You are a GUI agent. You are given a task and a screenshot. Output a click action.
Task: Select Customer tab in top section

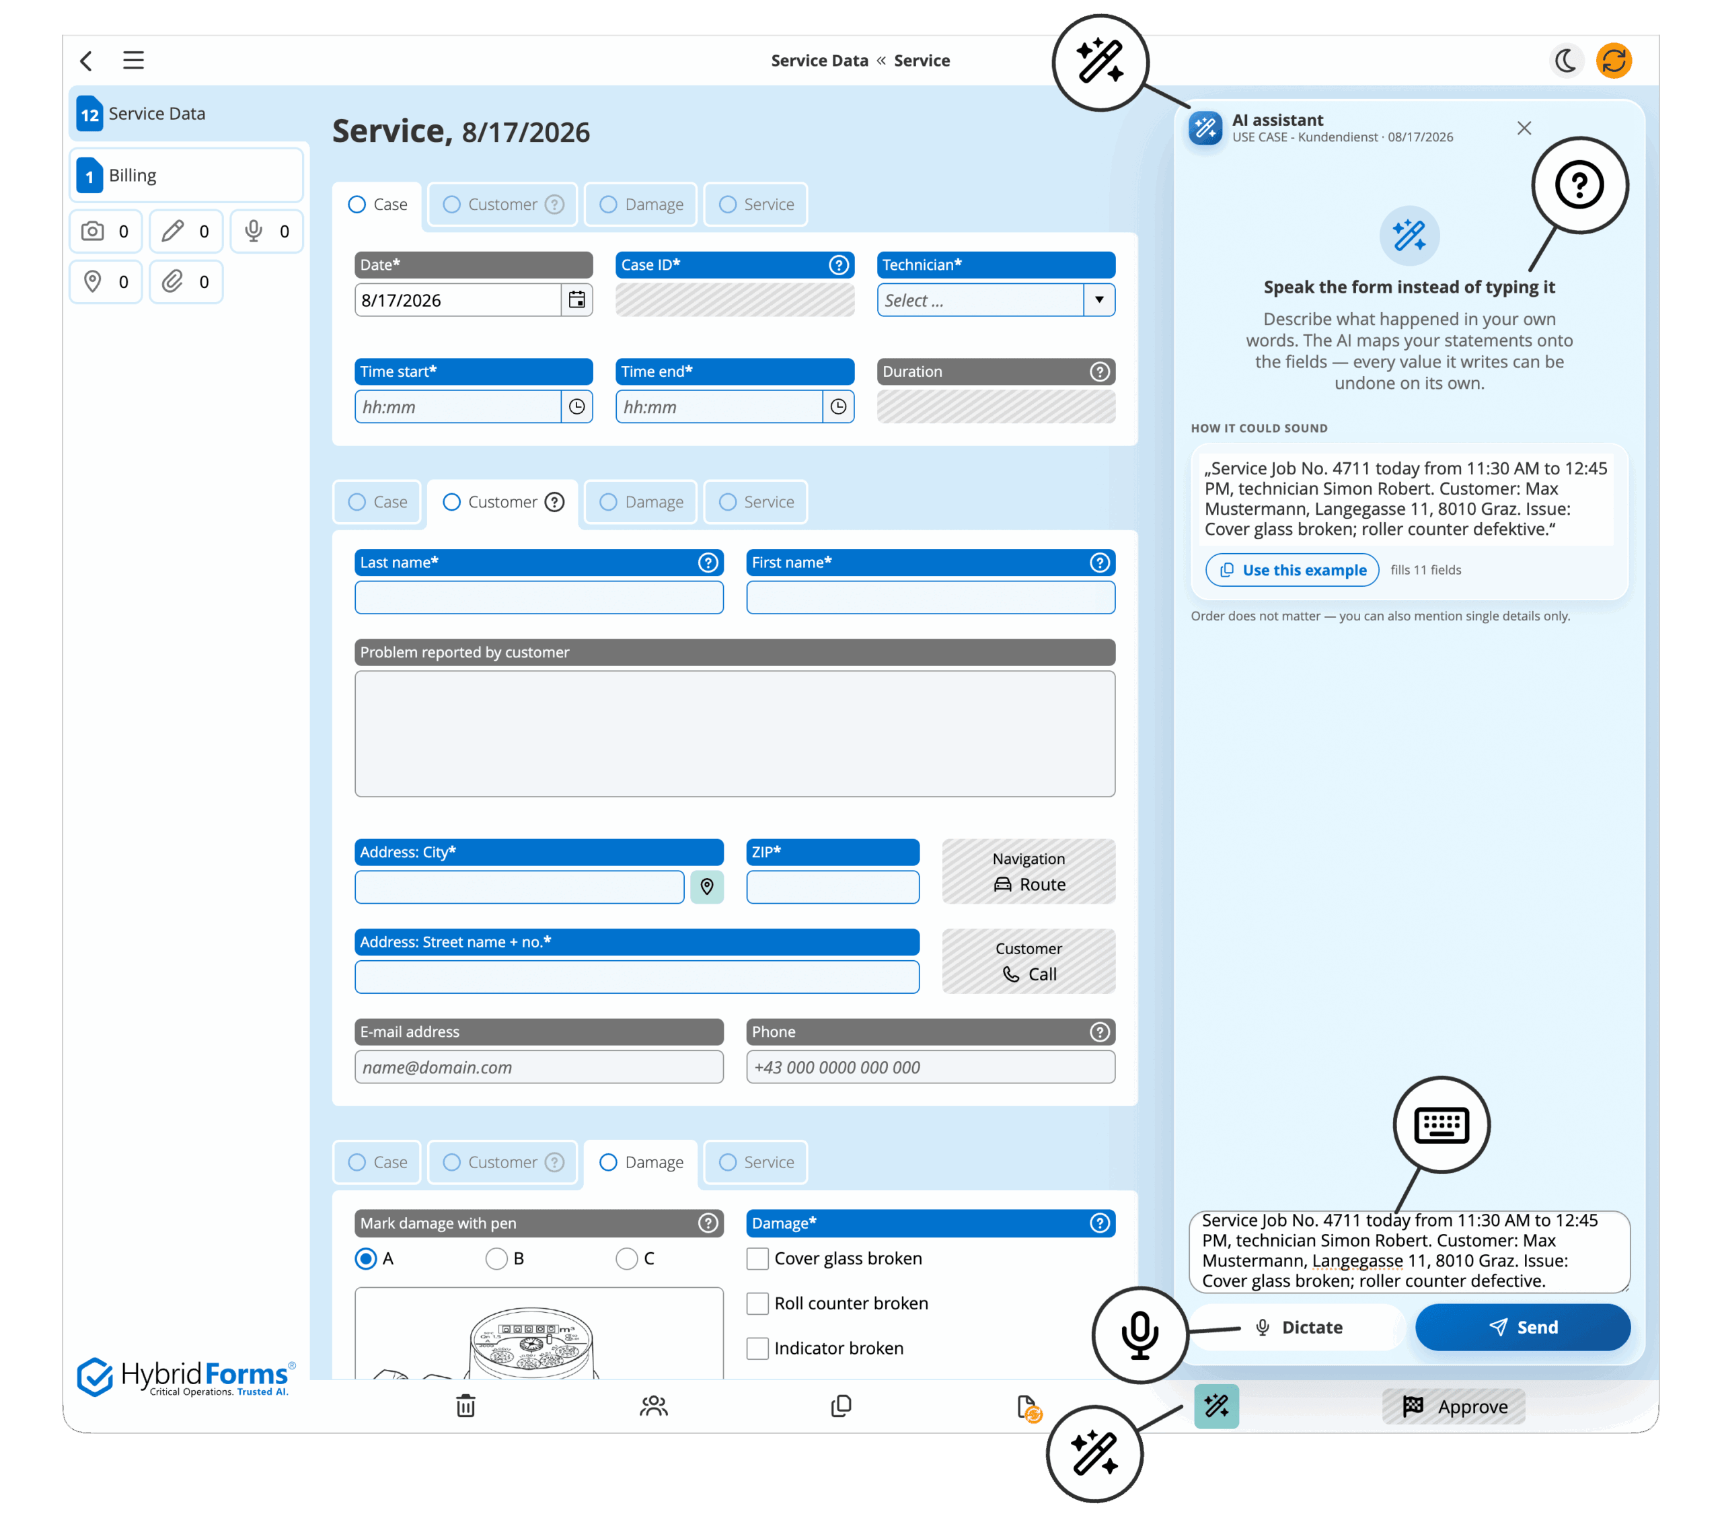503,205
